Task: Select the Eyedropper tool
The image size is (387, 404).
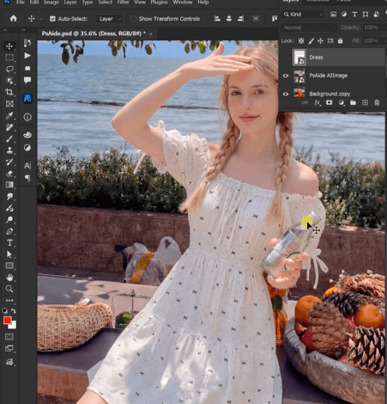Action: coord(9,115)
